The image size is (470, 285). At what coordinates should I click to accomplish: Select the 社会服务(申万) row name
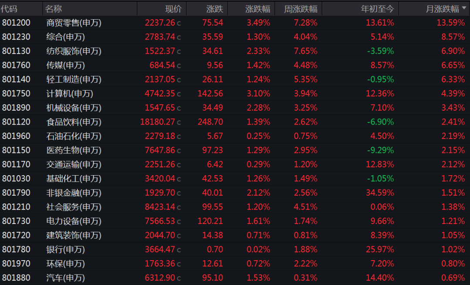pyautogui.click(x=74, y=207)
